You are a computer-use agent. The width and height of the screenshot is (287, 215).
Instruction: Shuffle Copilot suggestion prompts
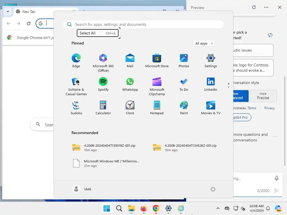tap(270, 35)
